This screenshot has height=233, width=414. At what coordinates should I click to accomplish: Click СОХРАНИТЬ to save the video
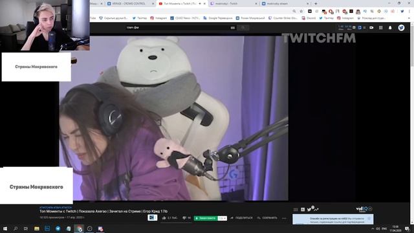[267, 218]
